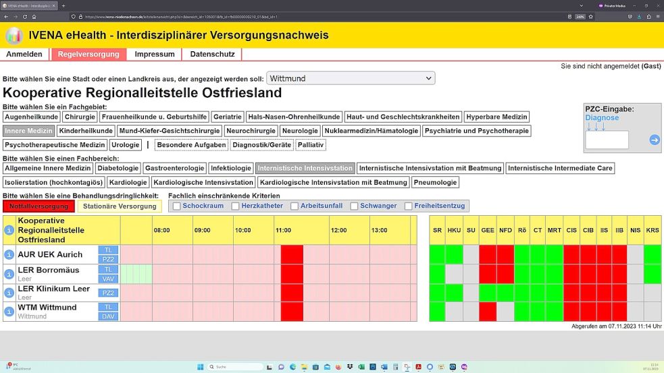Open Excel from the taskbar
Screen dimensions: 664x373
[361, 367]
